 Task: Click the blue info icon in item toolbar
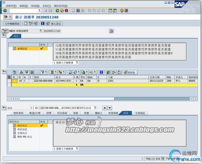pos(101,72)
